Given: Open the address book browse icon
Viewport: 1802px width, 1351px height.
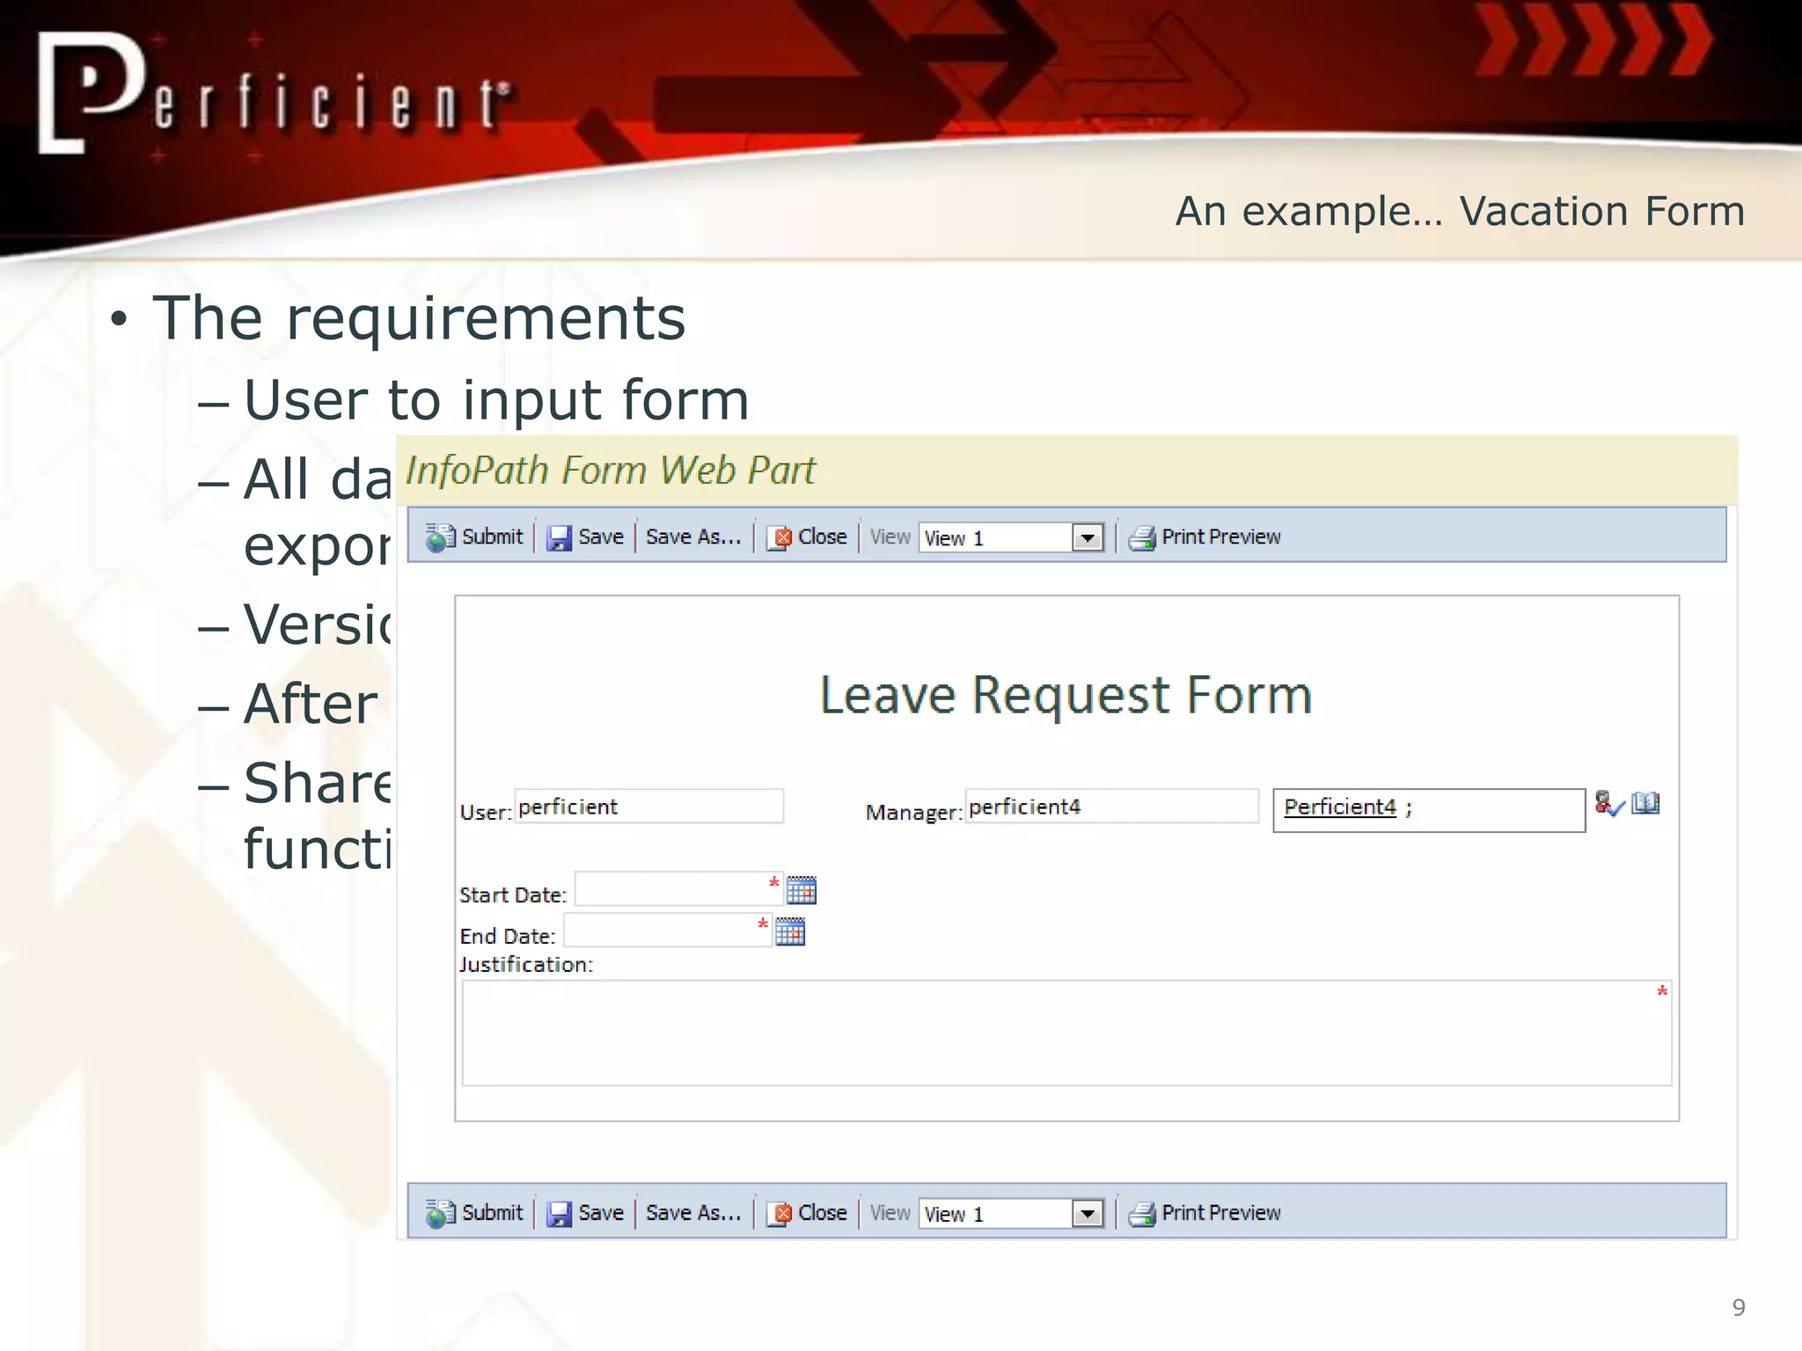Looking at the screenshot, I should [1645, 802].
